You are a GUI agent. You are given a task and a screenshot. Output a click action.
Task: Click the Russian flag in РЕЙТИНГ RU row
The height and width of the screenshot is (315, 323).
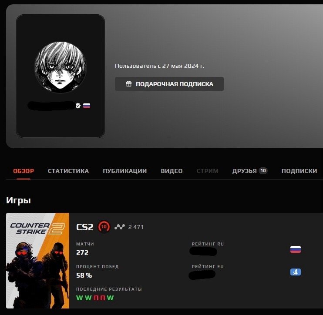coord(296,249)
